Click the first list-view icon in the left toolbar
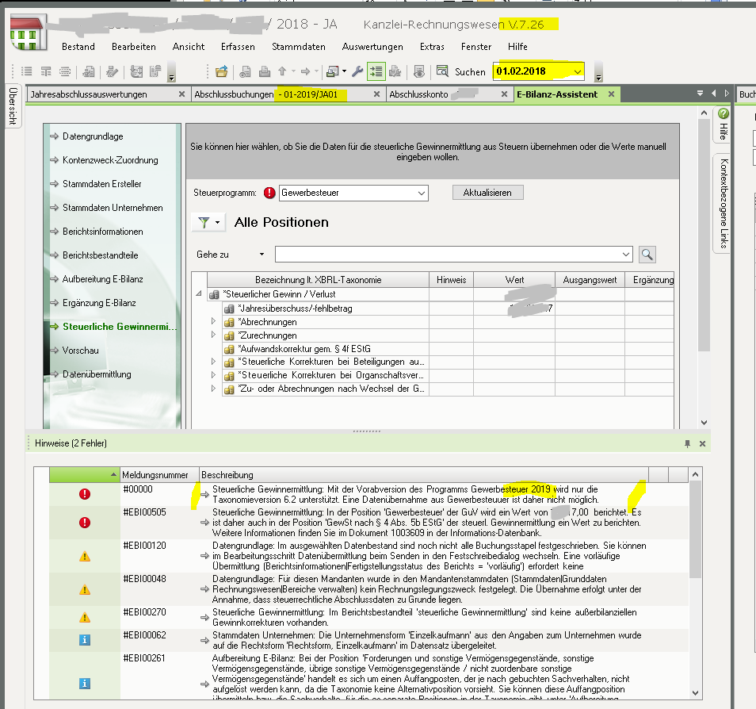The height and width of the screenshot is (709, 756). [x=27, y=71]
